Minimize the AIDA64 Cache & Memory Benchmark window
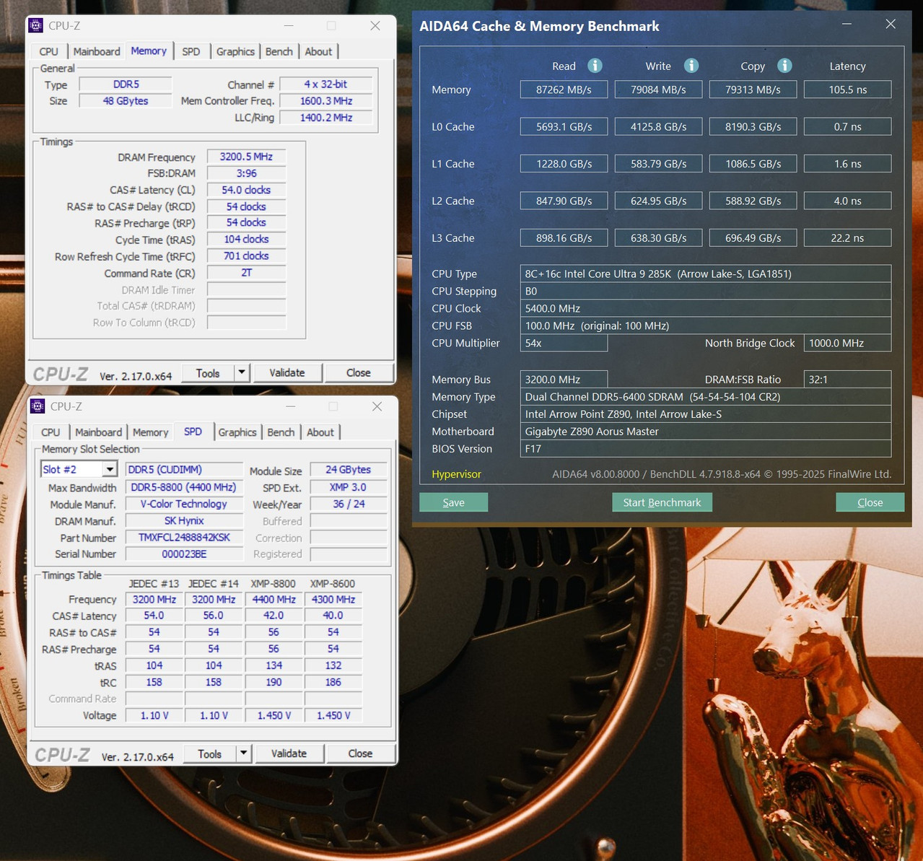Screen dimensions: 923x861 (847, 25)
